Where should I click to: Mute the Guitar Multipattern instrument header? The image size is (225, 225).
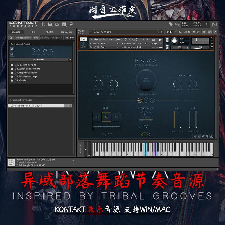(x=167, y=47)
